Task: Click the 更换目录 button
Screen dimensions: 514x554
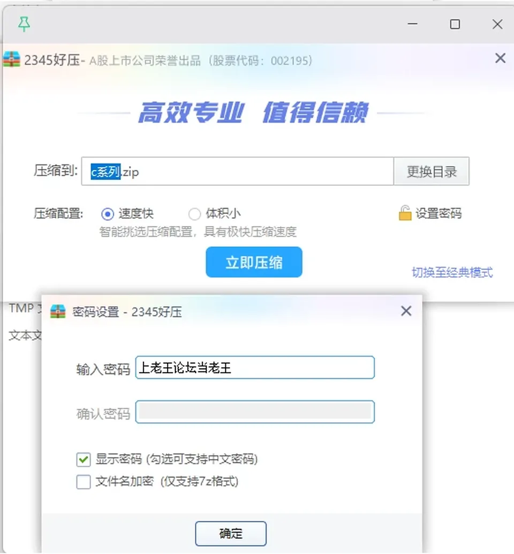Action: point(432,171)
